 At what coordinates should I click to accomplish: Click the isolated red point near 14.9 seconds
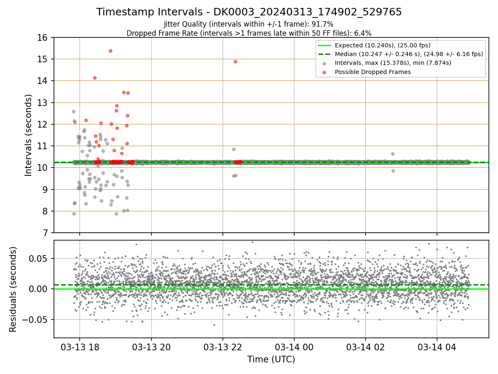(x=235, y=62)
